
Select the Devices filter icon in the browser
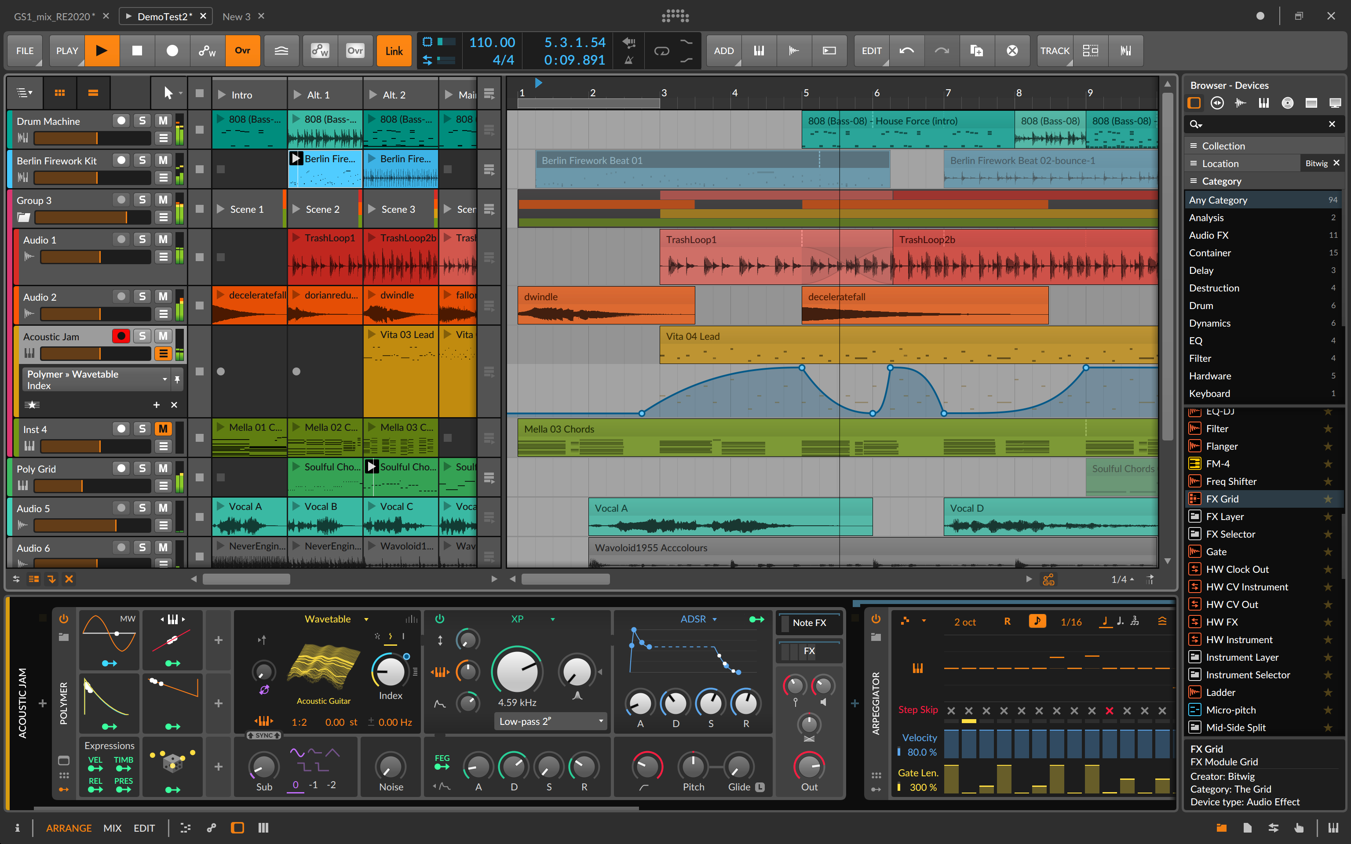click(x=1194, y=103)
